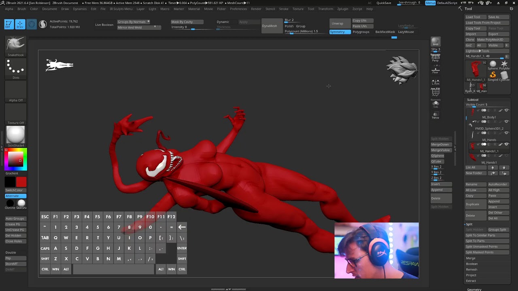Toggle visibility eye of MJ_Hands1_1 subtool
The width and height of the screenshot is (518, 291).
506,144
